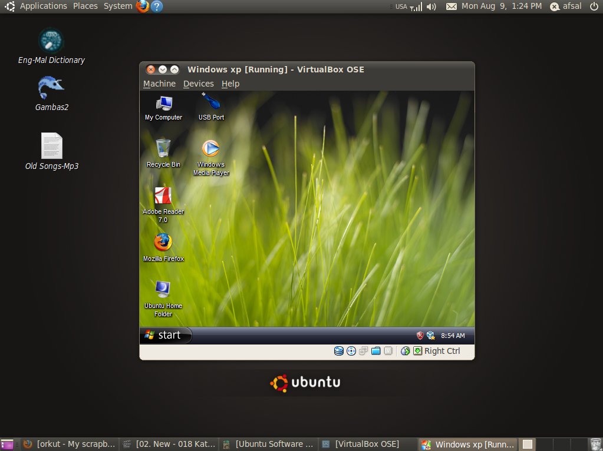The height and width of the screenshot is (451, 603).
Task: Click the shared folders status icon
Action: [375, 351]
